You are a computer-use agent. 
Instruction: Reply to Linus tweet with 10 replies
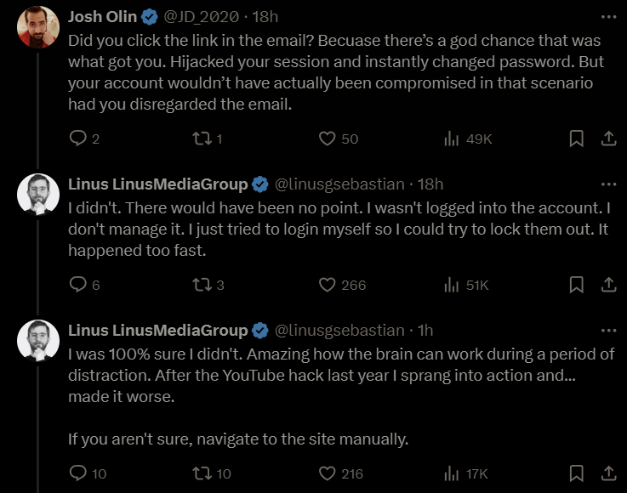pyautogui.click(x=78, y=473)
